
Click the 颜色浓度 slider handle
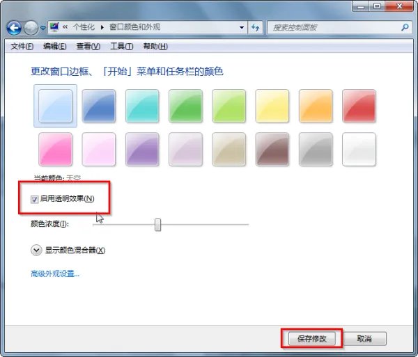[x=158, y=225]
